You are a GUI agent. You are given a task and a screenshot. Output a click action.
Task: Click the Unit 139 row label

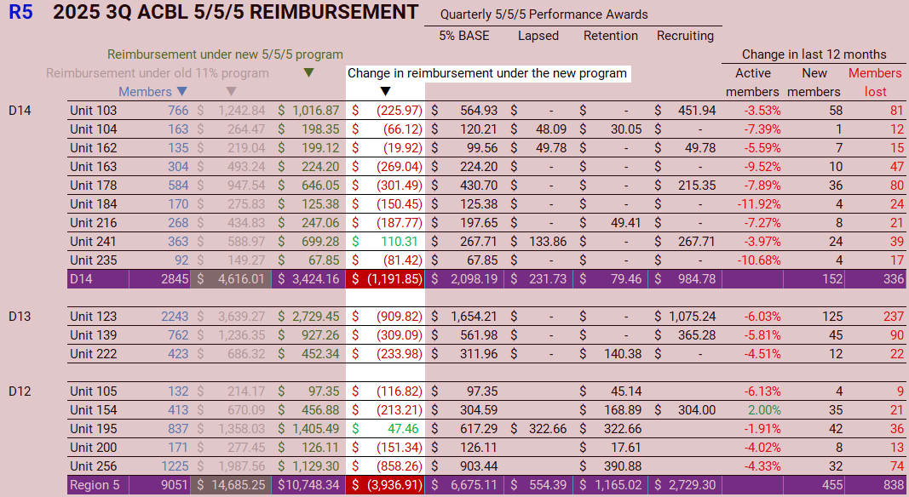pyautogui.click(x=94, y=334)
